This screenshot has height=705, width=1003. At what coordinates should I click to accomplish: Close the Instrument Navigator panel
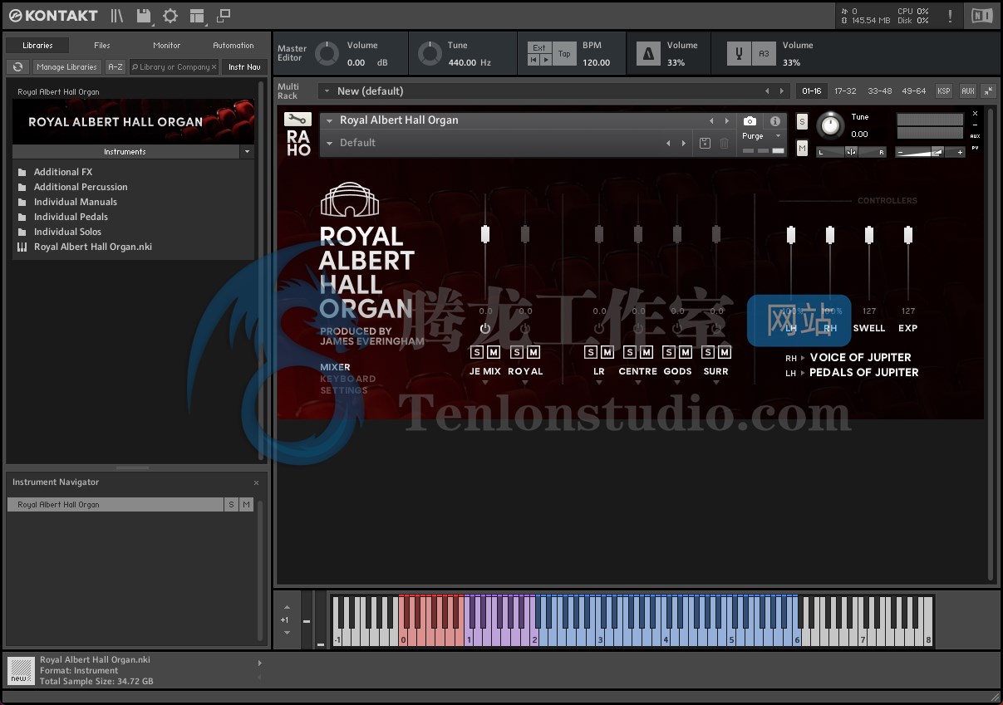(x=256, y=482)
